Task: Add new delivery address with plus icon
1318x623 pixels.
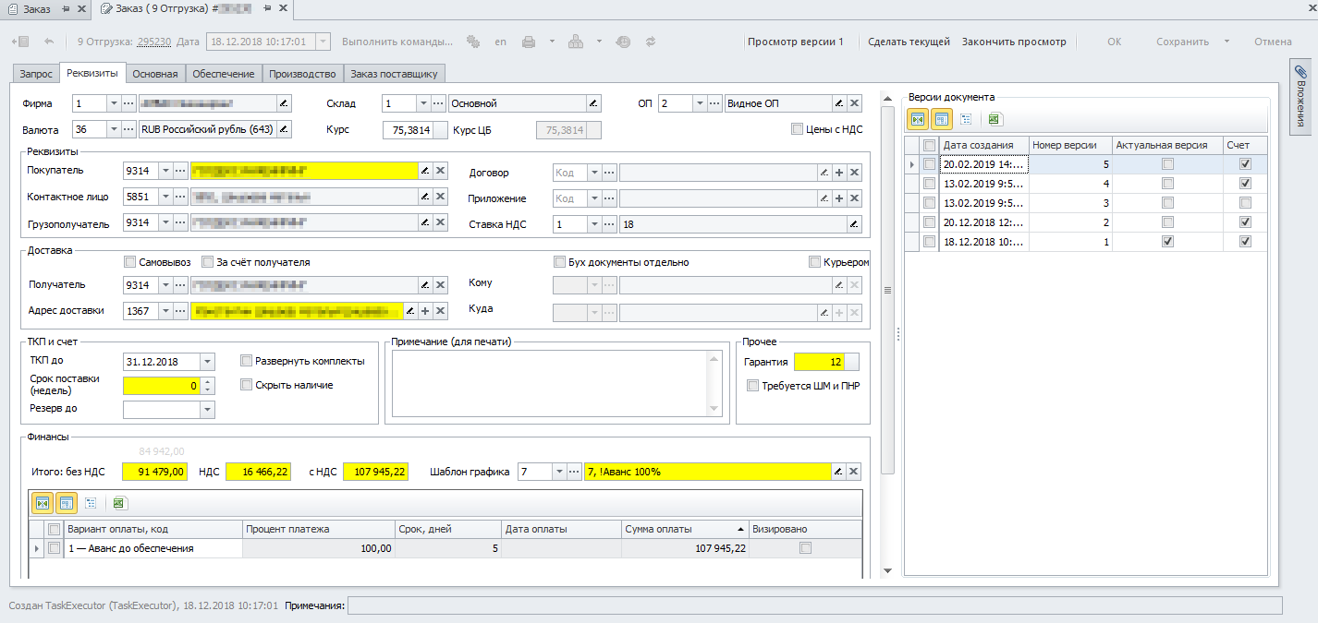Action: (x=424, y=312)
